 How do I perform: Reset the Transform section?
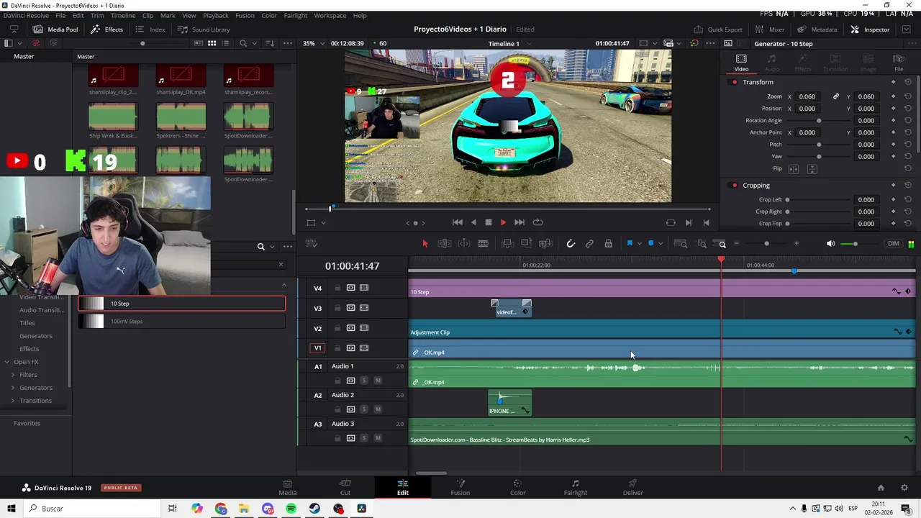907,82
